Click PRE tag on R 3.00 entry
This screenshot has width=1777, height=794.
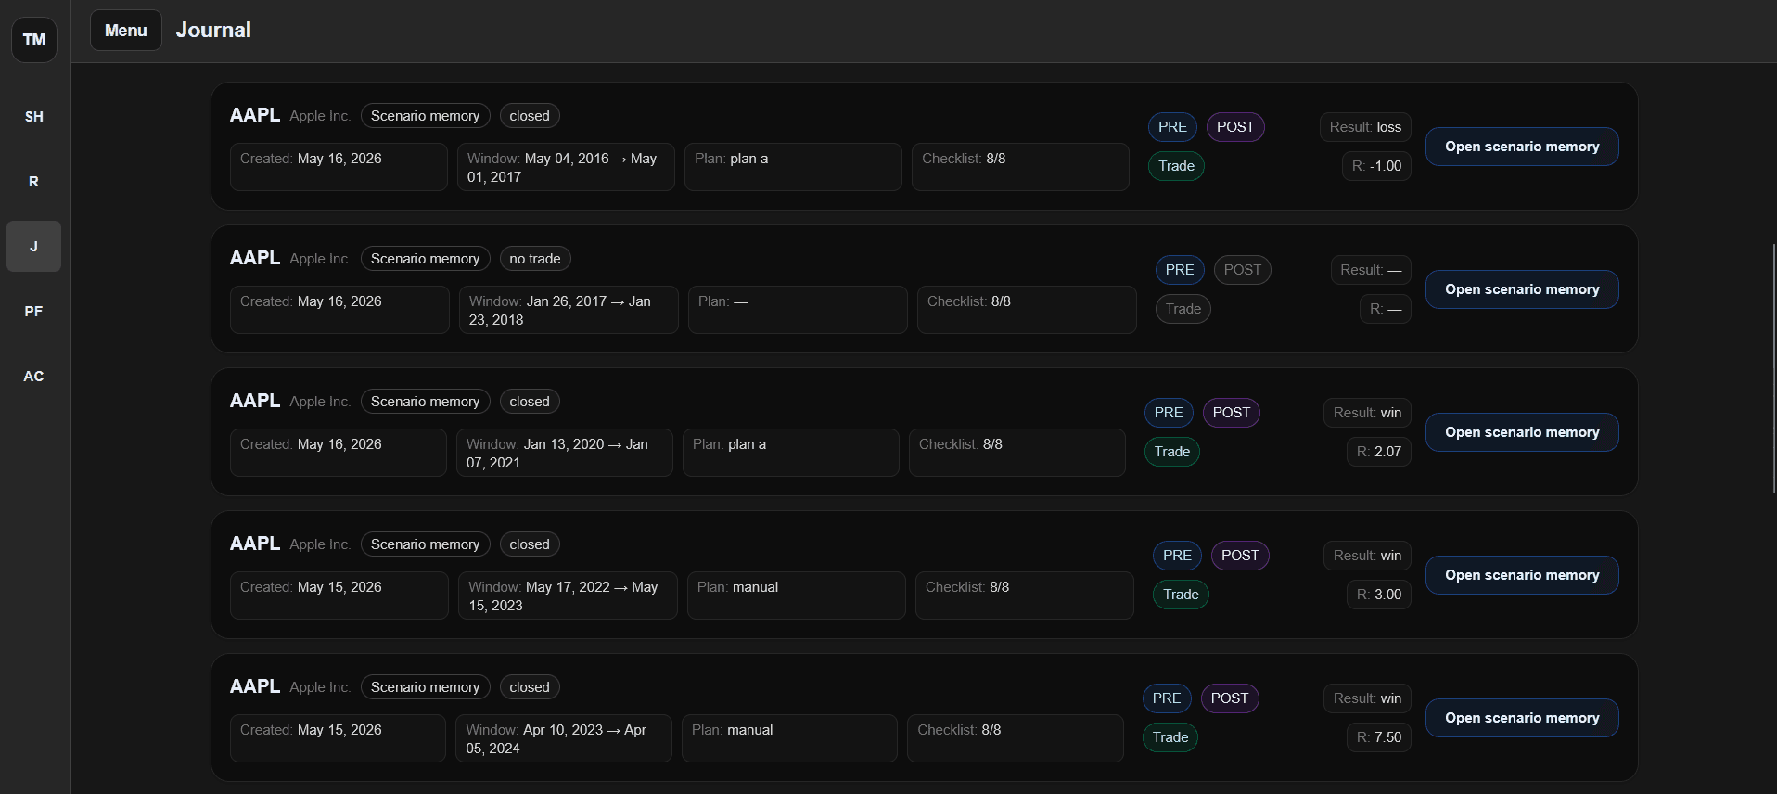pyautogui.click(x=1177, y=556)
